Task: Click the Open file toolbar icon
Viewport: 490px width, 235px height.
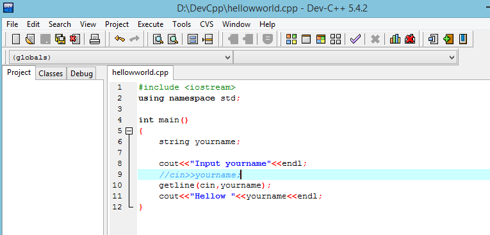Action: point(30,39)
